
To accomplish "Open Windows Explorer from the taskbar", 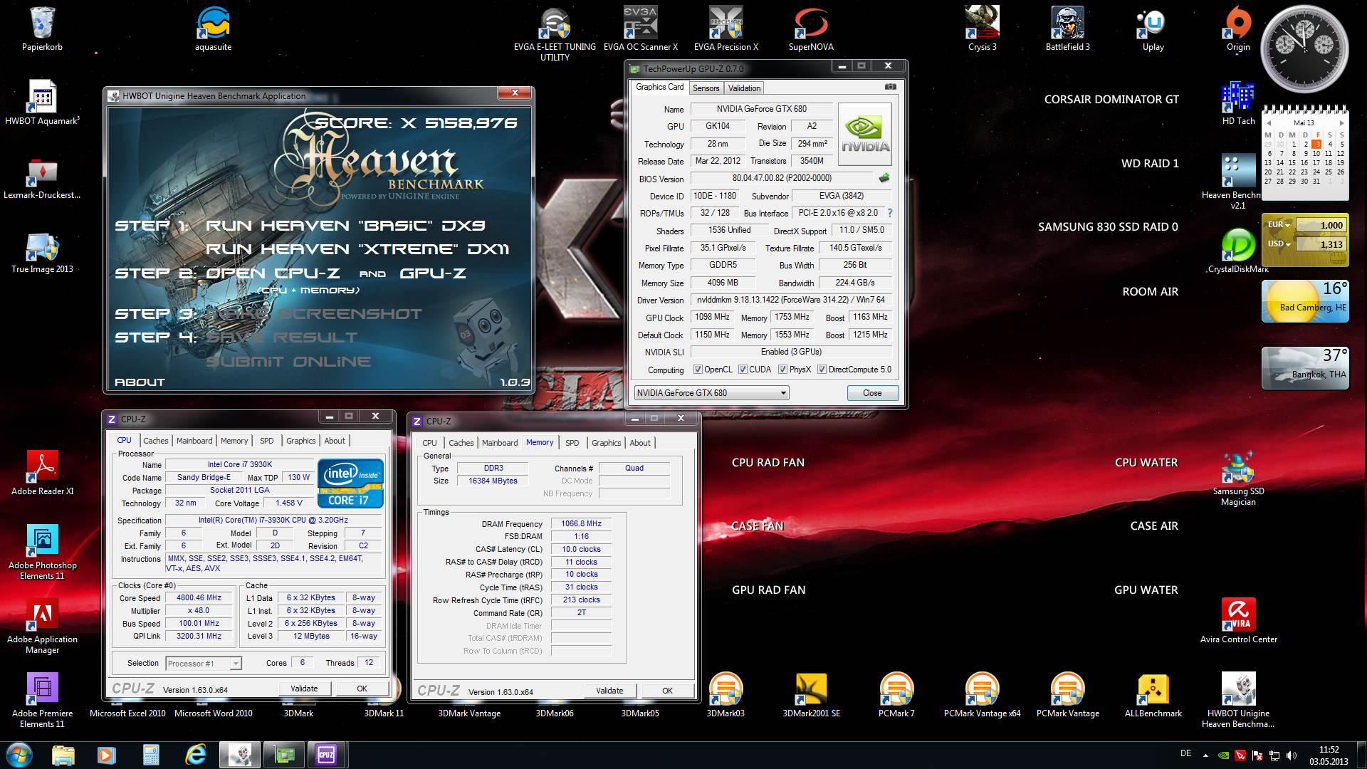I will pyautogui.click(x=63, y=755).
